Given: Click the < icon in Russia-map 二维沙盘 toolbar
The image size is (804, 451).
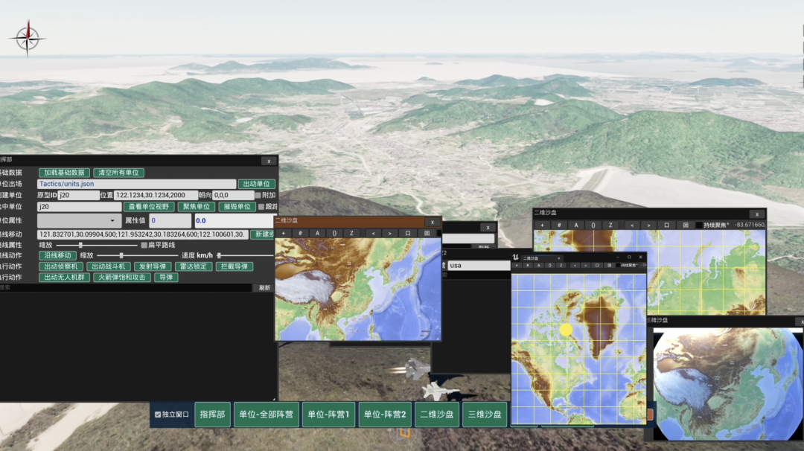Looking at the screenshot, I should click(x=632, y=225).
